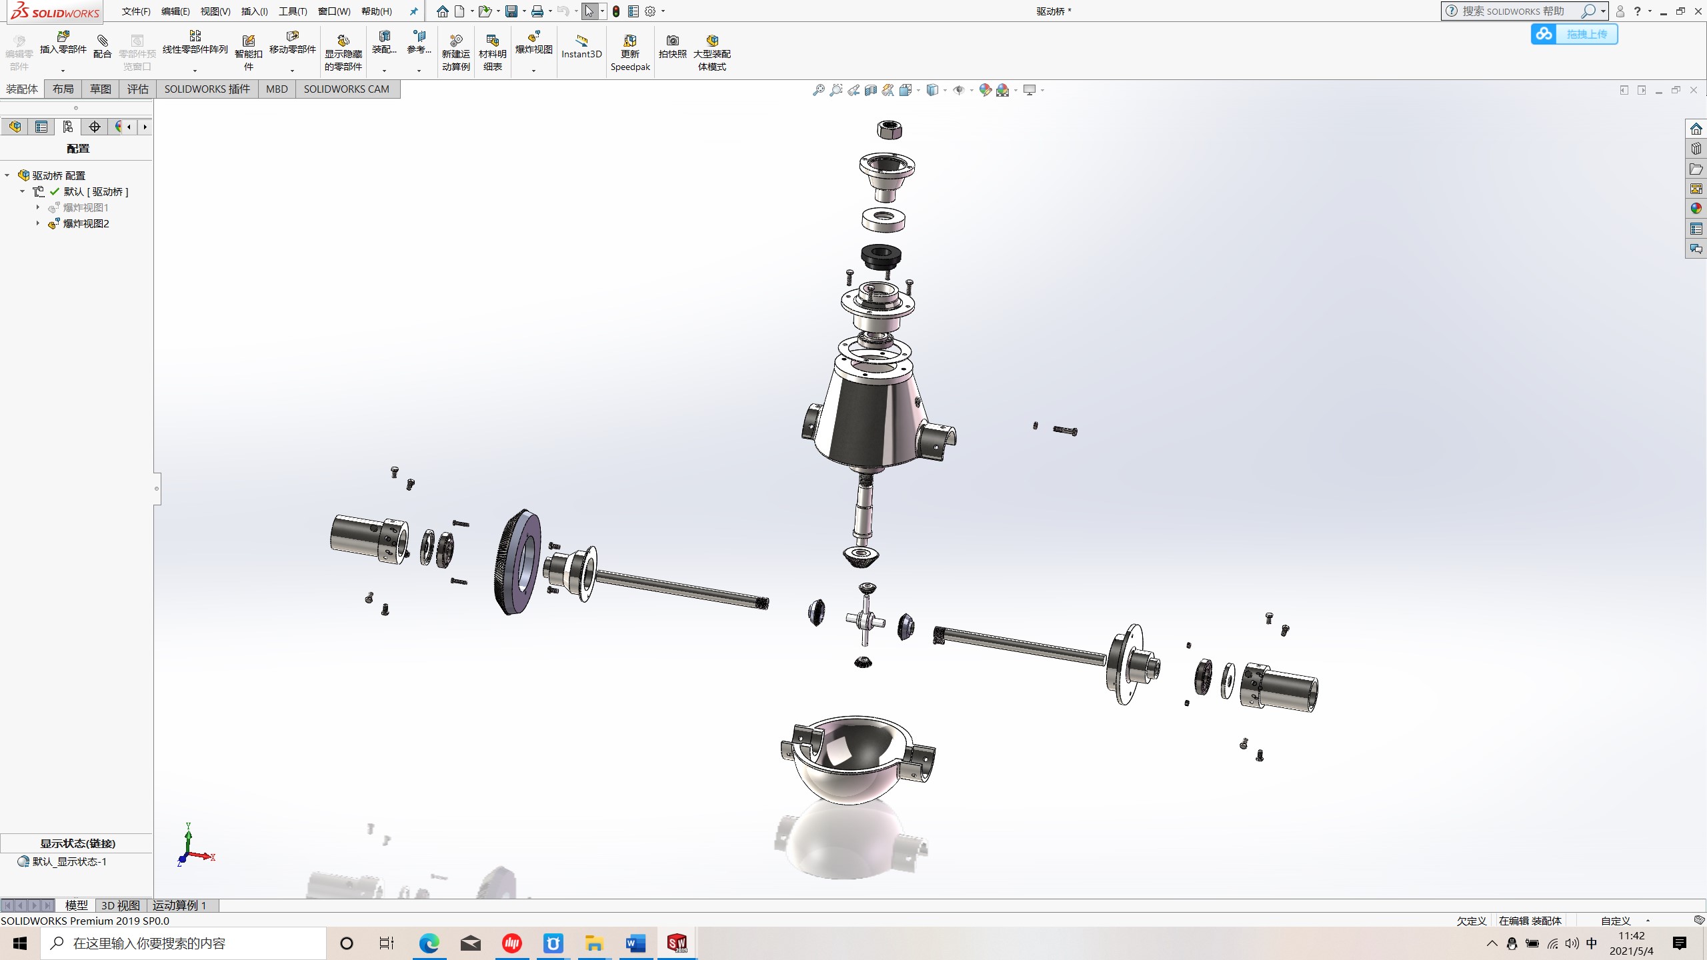Viewport: 1707px width, 960px height.
Task: Open the Windows notification center icon
Action: click(x=1680, y=943)
